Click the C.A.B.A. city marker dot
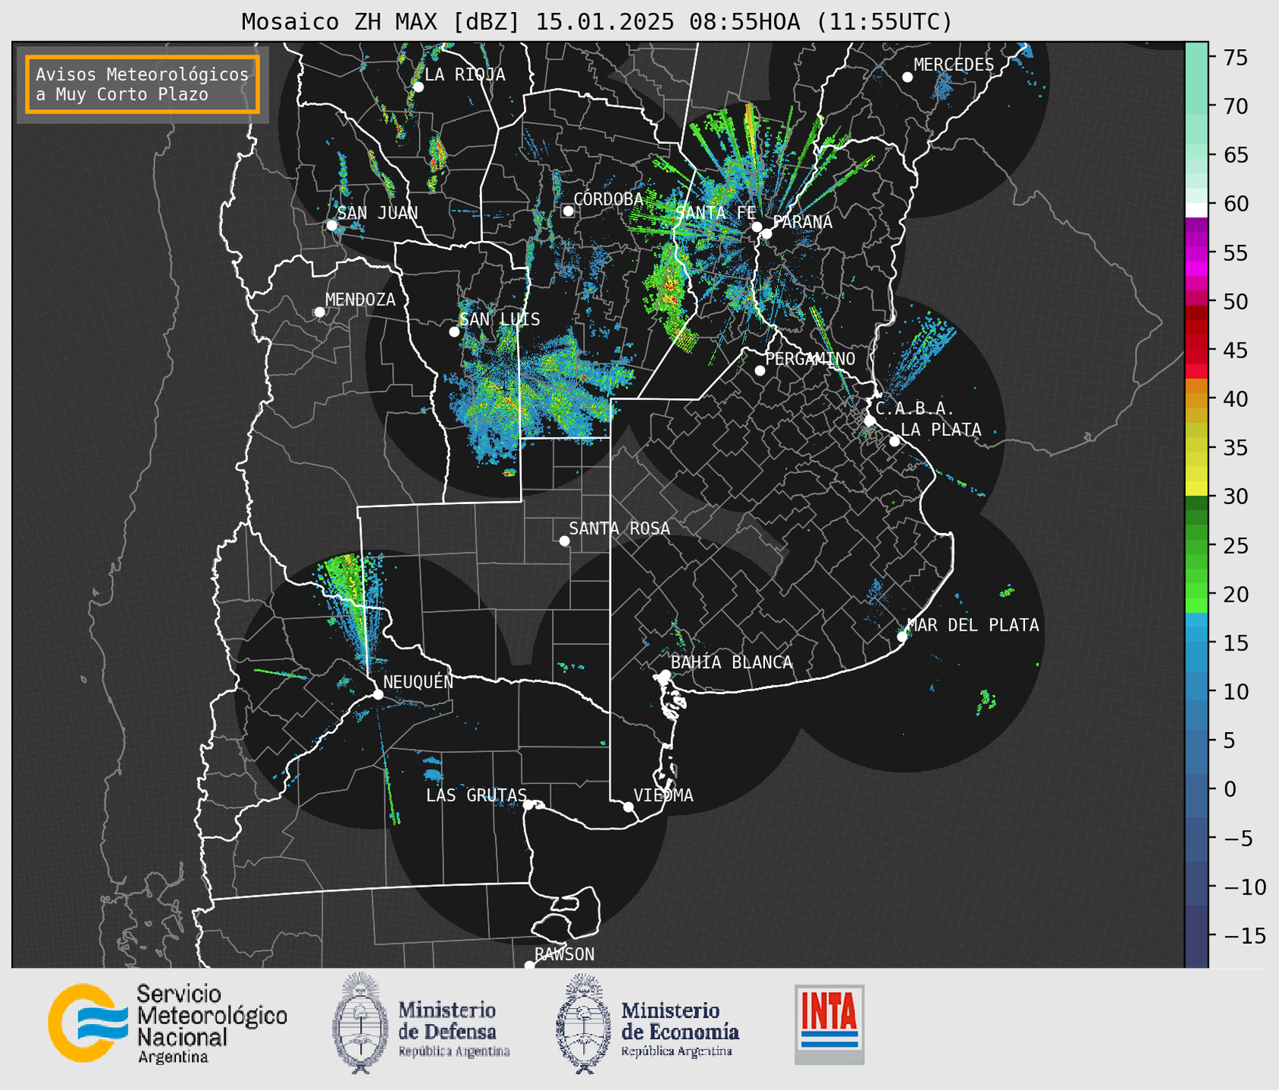This screenshot has height=1090, width=1279. point(870,421)
